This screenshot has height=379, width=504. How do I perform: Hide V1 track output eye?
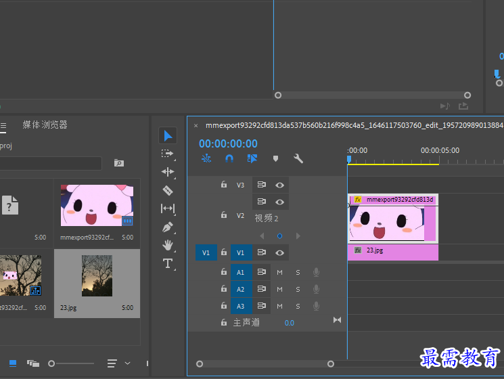point(279,253)
